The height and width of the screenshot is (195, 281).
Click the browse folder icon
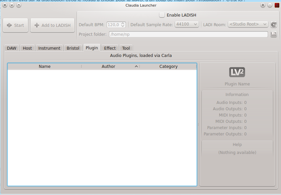(273, 34)
